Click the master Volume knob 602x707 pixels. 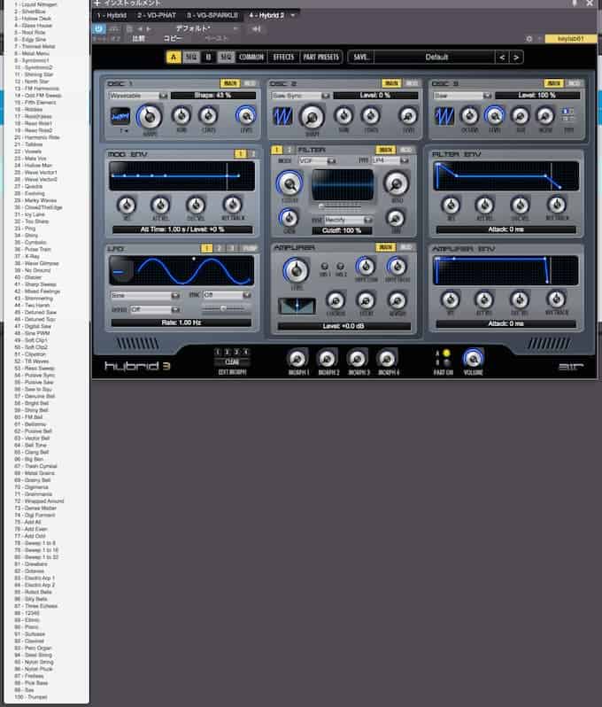473,359
